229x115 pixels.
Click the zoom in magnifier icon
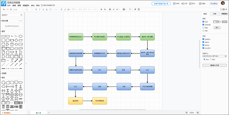pos(198,113)
